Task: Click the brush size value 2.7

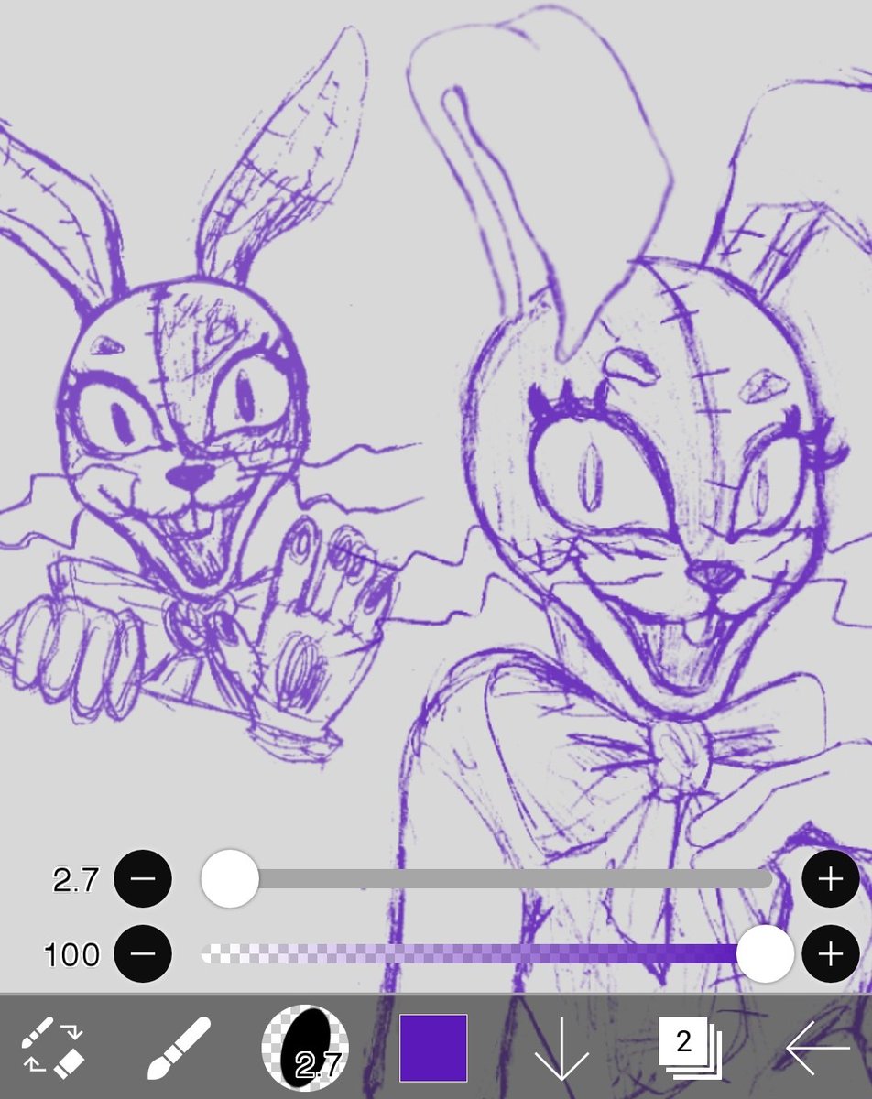Action: pos(75,880)
